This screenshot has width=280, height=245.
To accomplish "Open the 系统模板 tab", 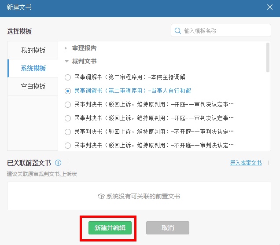I will 33,68.
